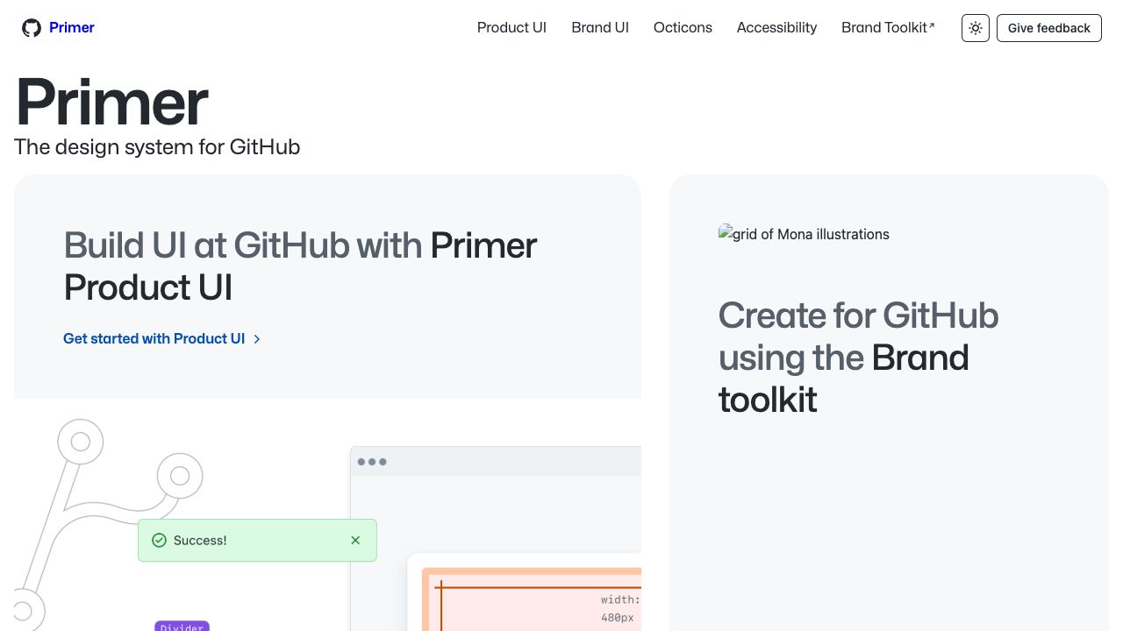
Task: Click the GitHub octocat logo
Action: [x=31, y=27]
